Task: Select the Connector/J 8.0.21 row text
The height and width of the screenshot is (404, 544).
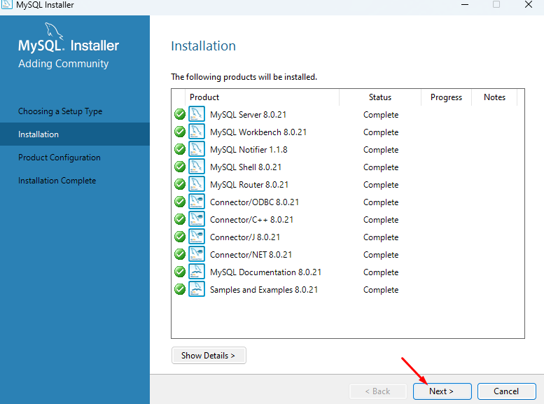Action: (x=245, y=237)
